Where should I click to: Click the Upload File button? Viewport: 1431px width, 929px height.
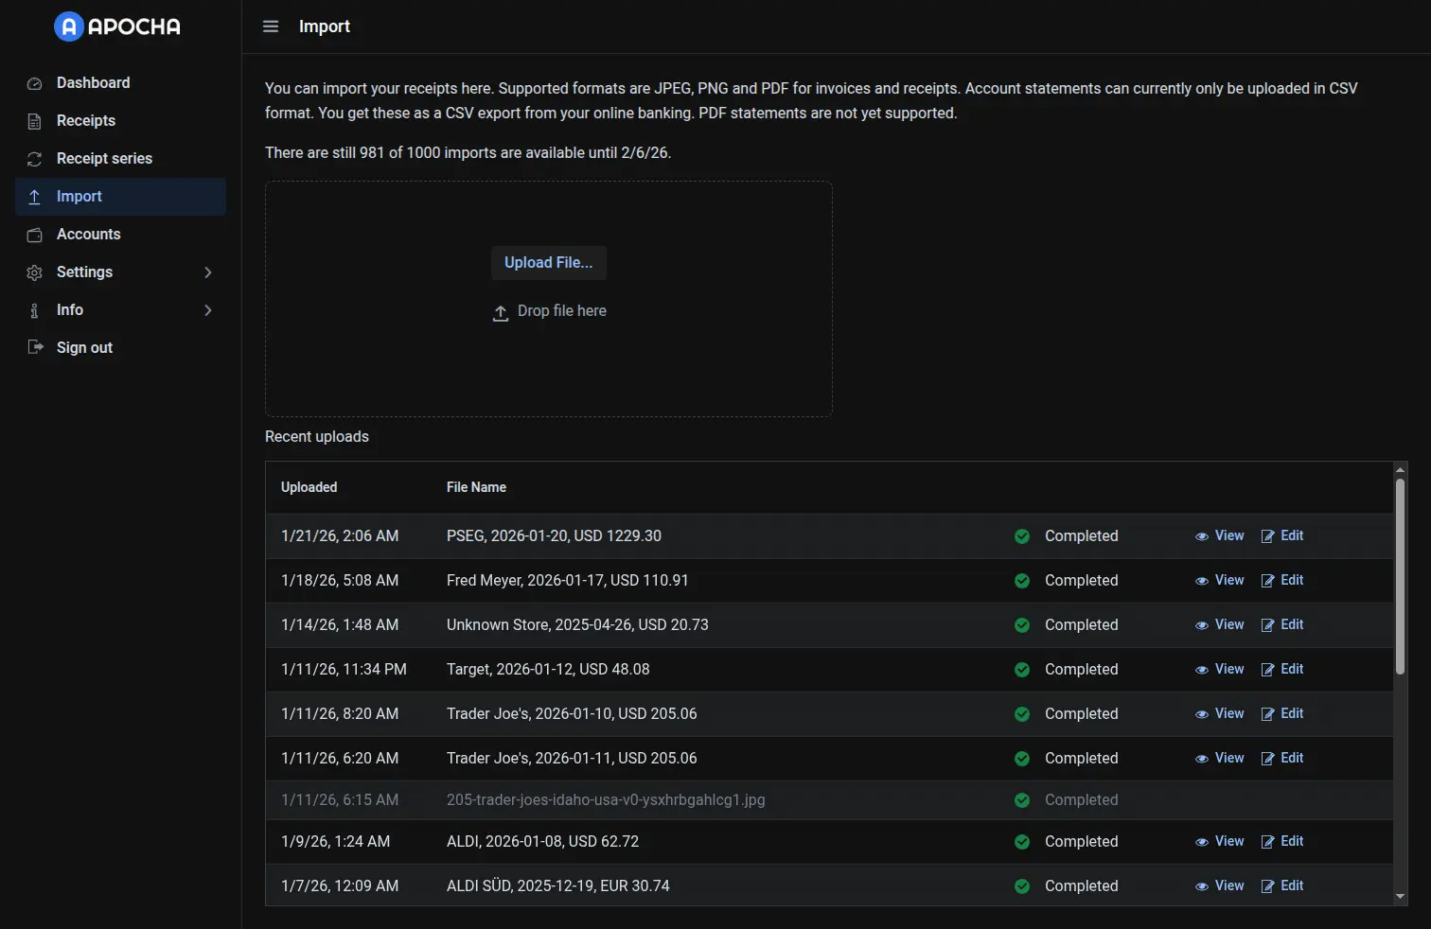[x=549, y=263]
